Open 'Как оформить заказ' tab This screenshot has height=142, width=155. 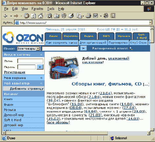click(x=62, y=43)
